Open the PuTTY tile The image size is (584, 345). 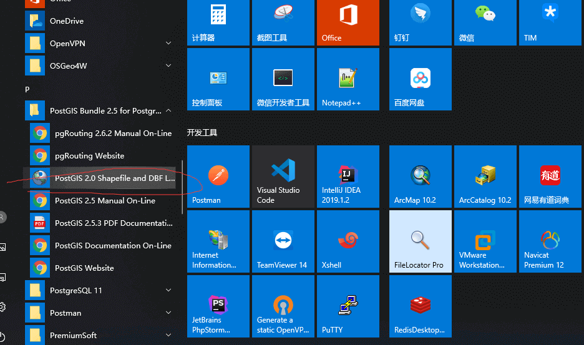click(348, 306)
